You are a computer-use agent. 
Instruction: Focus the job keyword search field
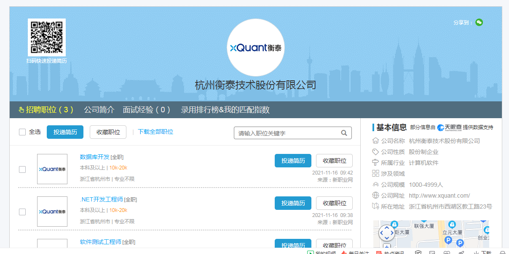coord(287,133)
